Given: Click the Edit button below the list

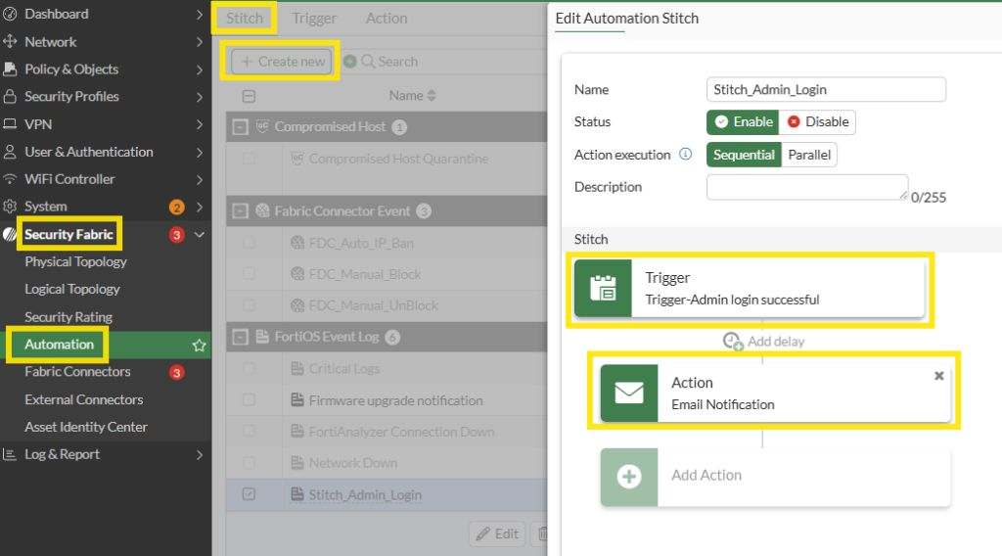Looking at the screenshot, I should pos(497,533).
